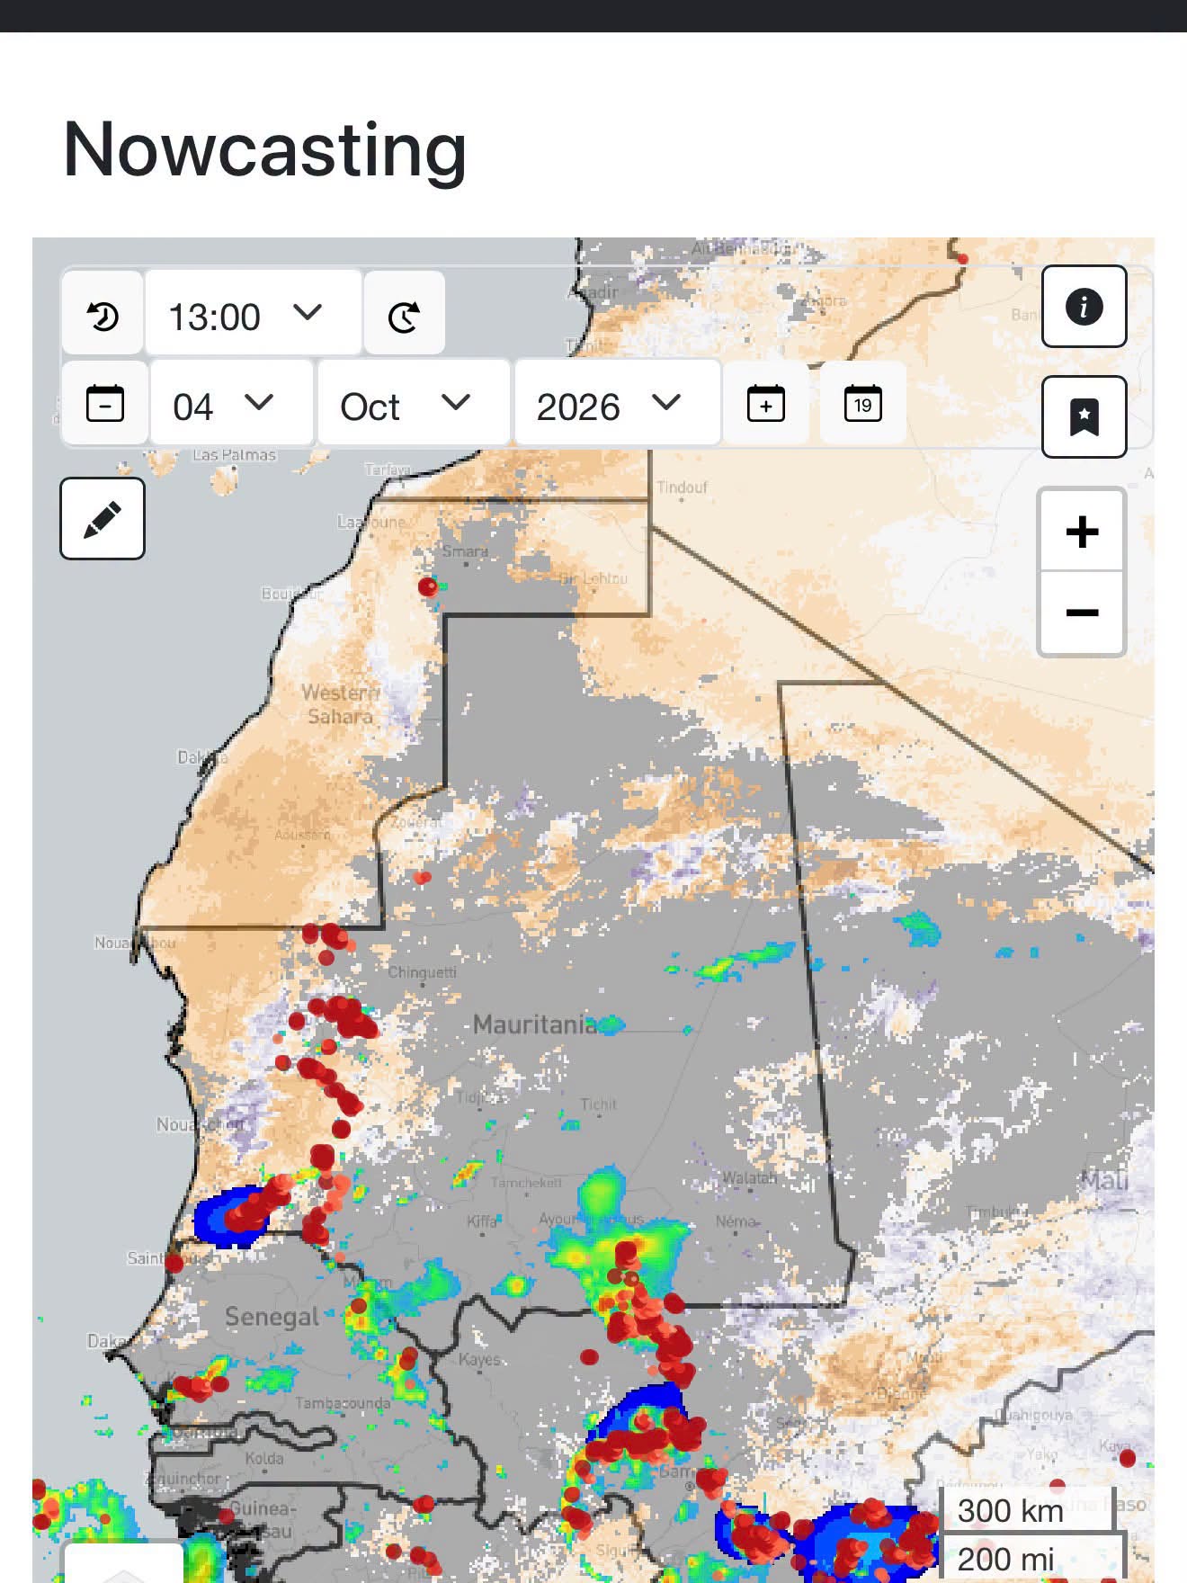1187x1583 pixels.
Task: Step forward to the next time
Action: 404,314
